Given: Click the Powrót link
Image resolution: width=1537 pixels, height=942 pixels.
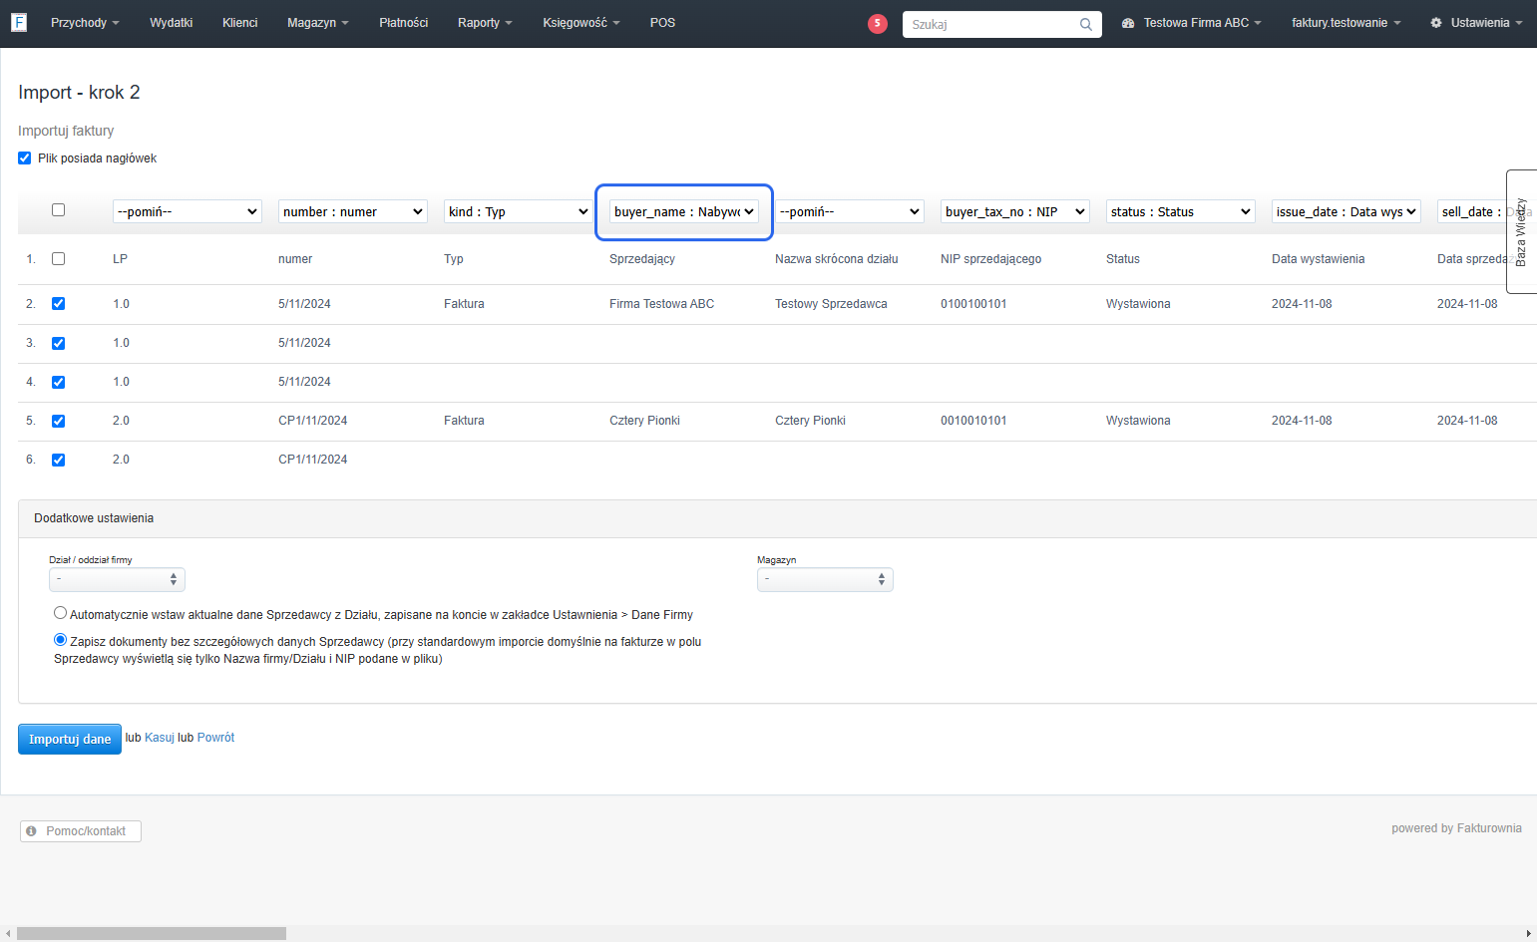Looking at the screenshot, I should tap(215, 738).
